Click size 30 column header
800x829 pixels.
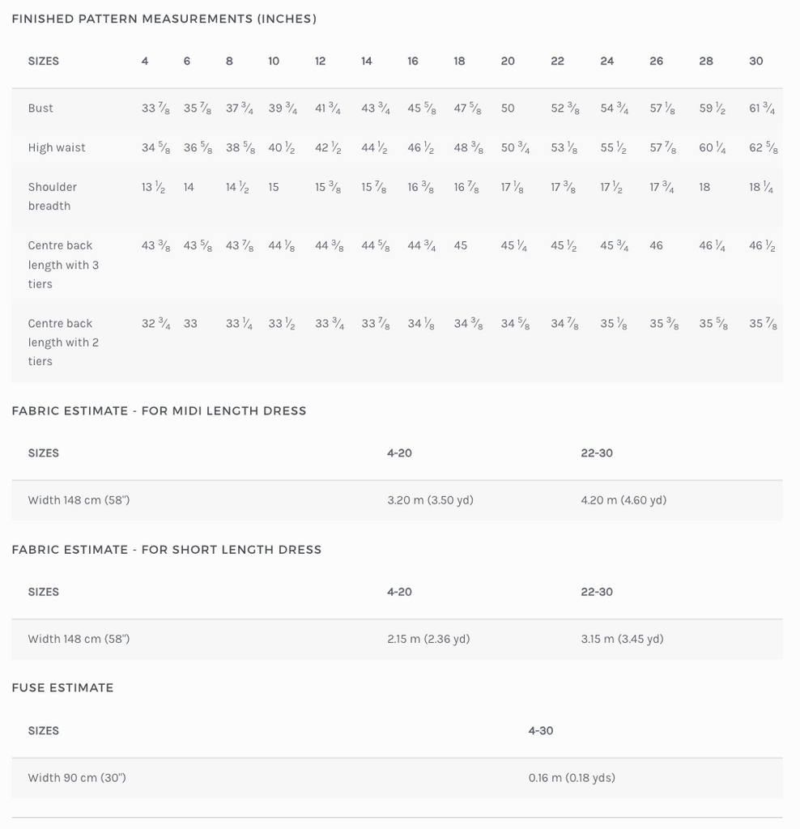coord(755,62)
